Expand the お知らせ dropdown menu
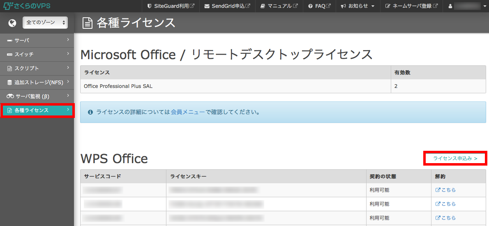Viewport: 489px width, 226px height. [358, 6]
